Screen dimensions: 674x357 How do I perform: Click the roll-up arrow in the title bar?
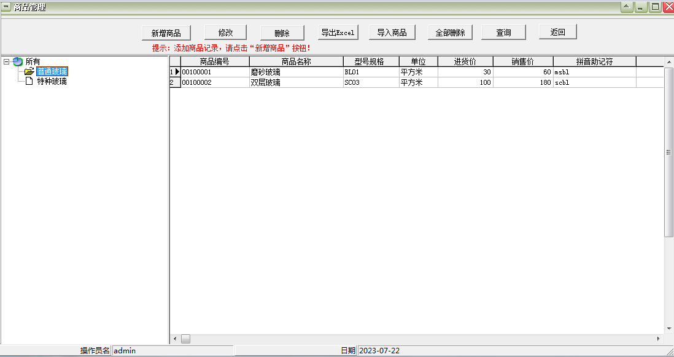click(x=626, y=5)
